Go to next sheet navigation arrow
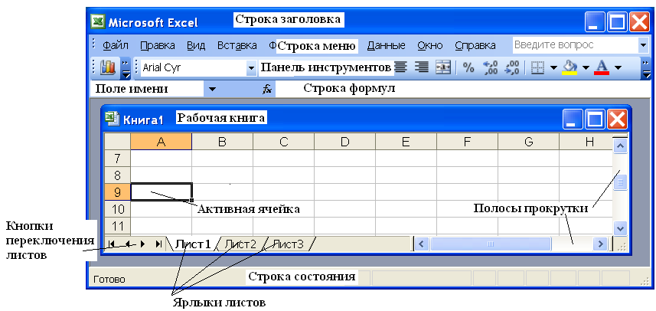The image size is (656, 311). [142, 244]
